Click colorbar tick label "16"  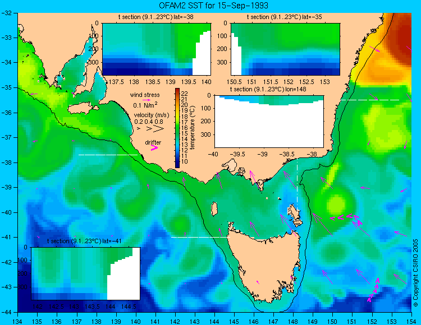pos(185,128)
